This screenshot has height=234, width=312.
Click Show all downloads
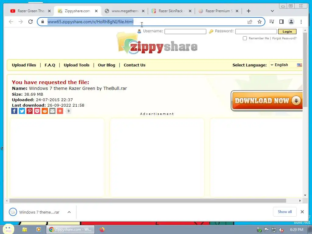point(285,212)
